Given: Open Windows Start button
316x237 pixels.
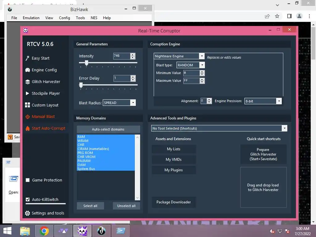Looking at the screenshot, I should [x=7, y=231].
